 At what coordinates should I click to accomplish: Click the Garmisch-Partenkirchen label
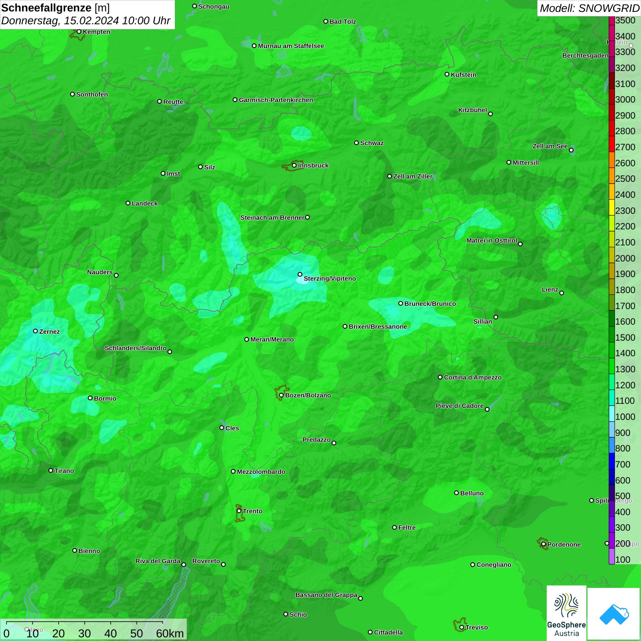(x=276, y=100)
